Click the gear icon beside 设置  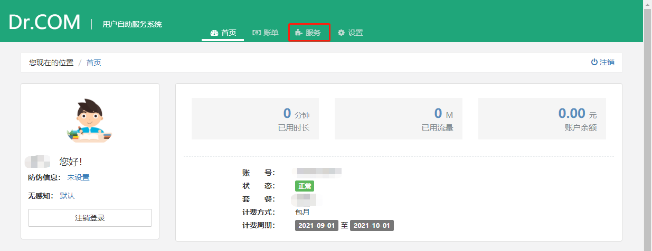click(x=341, y=33)
